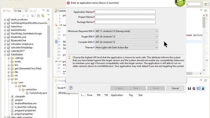The width and height of the screenshot is (210, 118).
Task: Open the Problems tab in the bottom panel
Action: tap(60, 81)
